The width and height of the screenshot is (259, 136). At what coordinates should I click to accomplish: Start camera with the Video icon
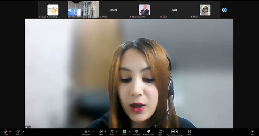pyautogui.click(x=18, y=132)
